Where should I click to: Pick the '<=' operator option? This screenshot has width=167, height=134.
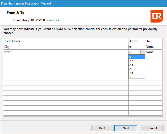(x=137, y=73)
